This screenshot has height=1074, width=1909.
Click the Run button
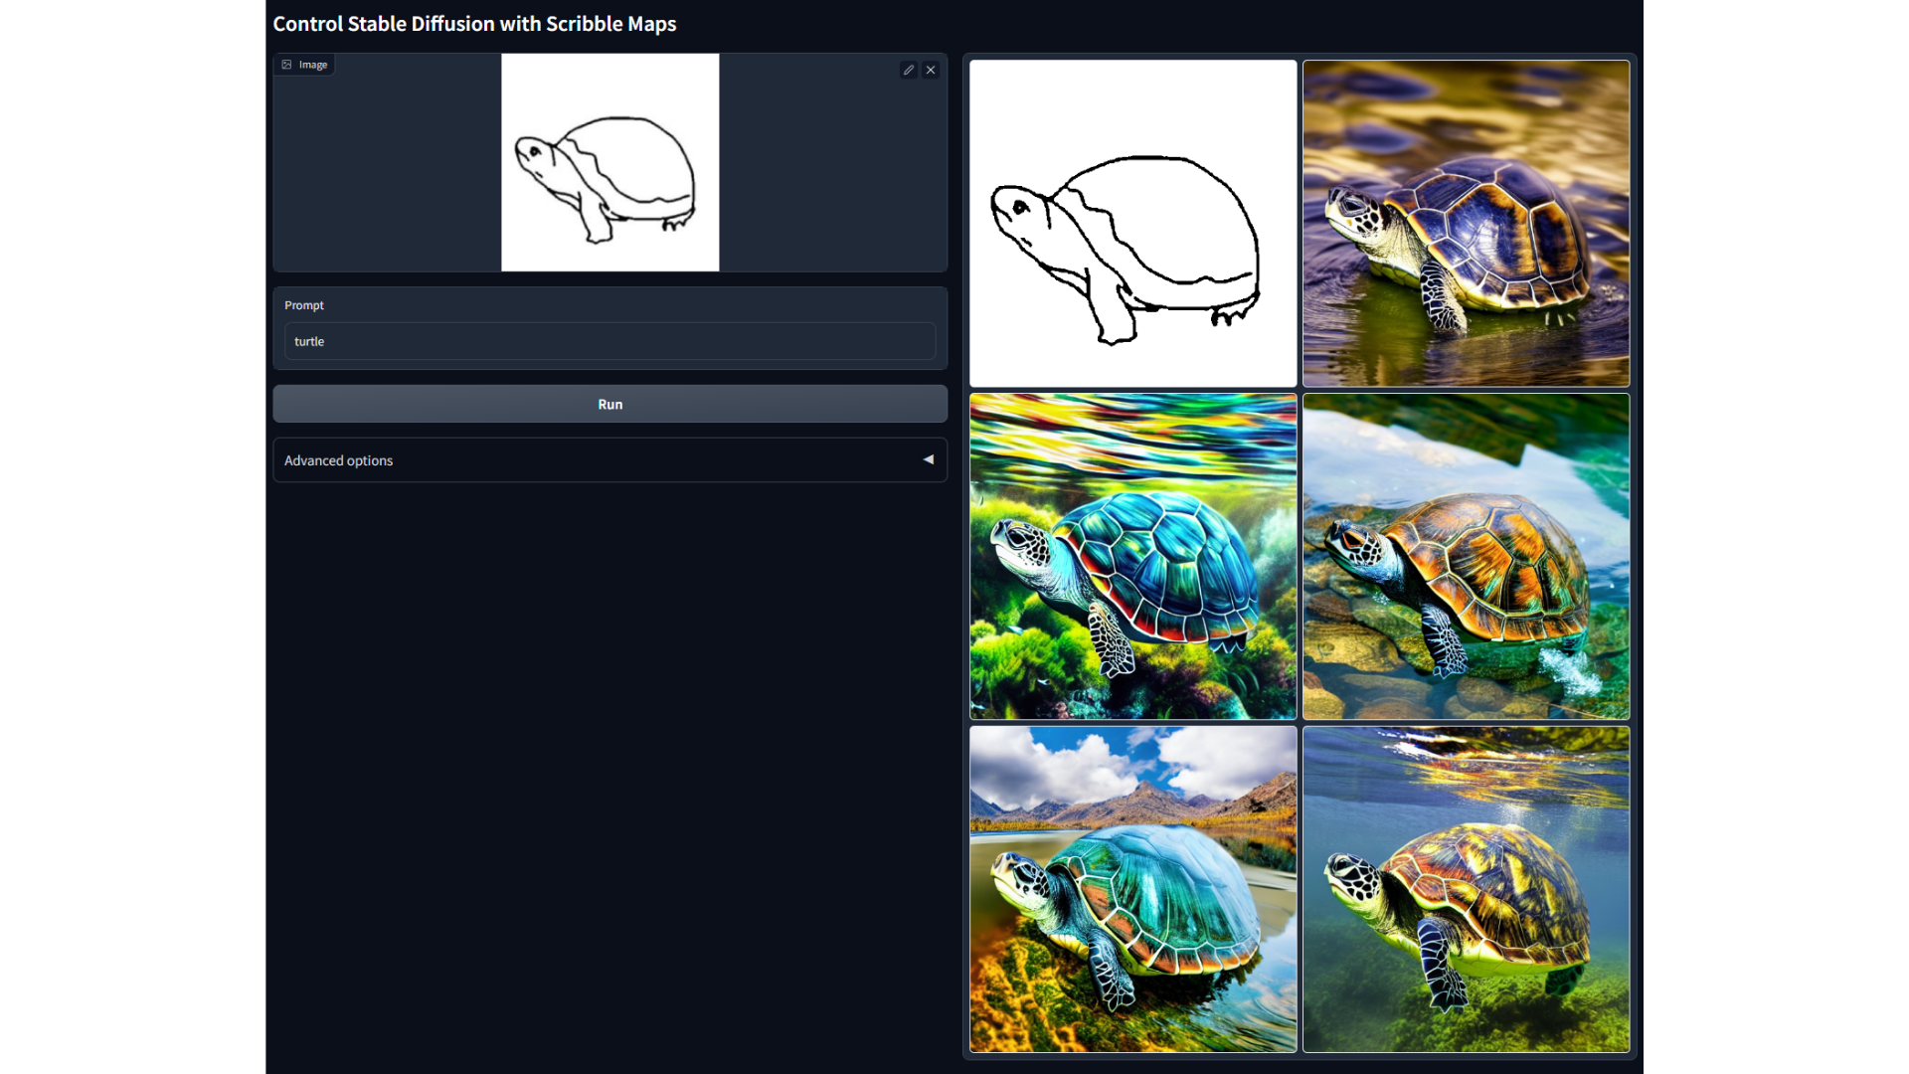(609, 404)
